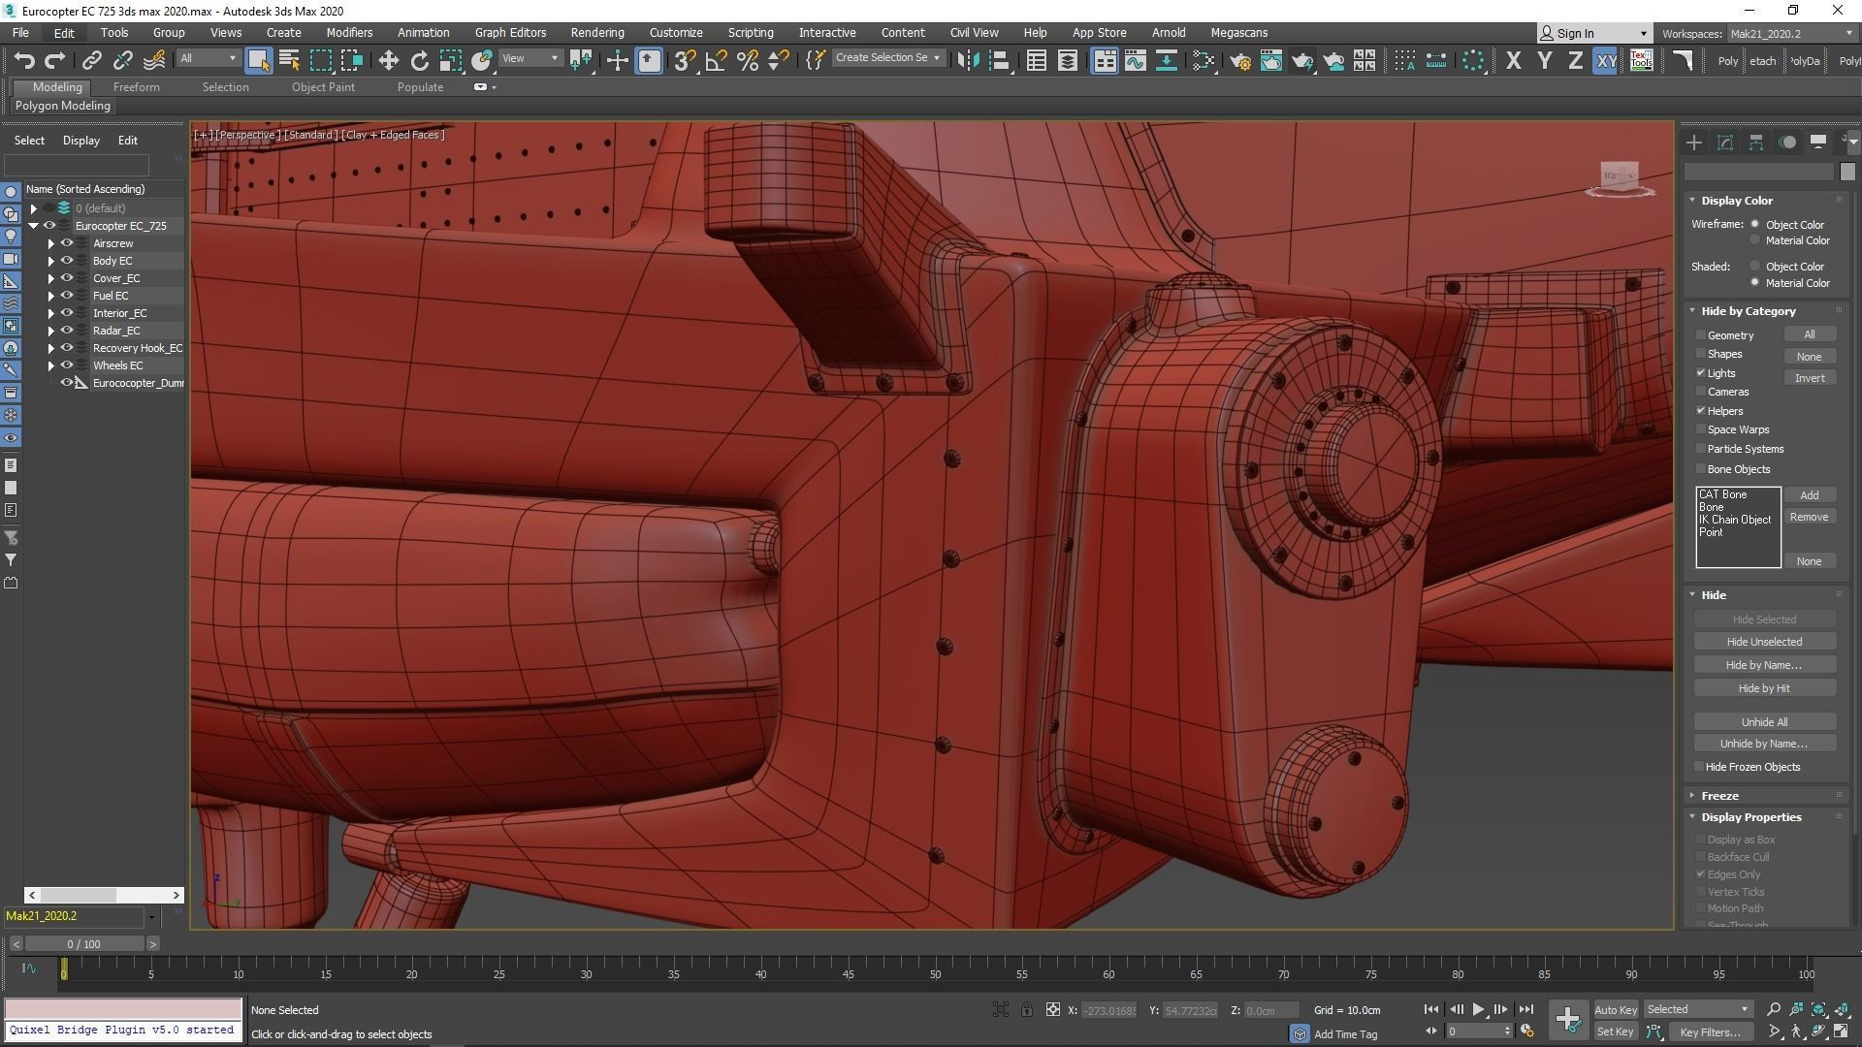The image size is (1862, 1047).
Task: Open the Workspaces dropdown
Action: point(1789,33)
